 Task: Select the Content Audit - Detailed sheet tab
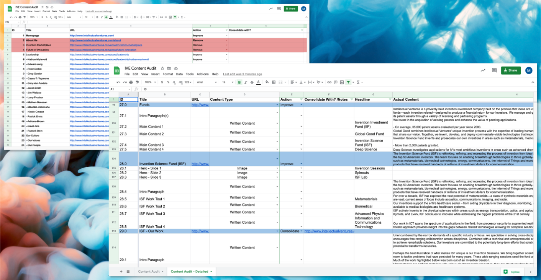pos(192,272)
